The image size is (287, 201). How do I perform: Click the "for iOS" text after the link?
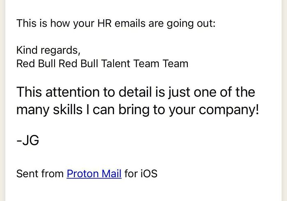pos(141,174)
